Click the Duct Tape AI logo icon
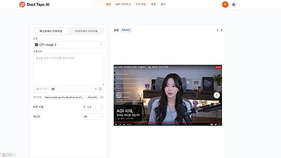Image resolution: width=281 pixels, height=158 pixels. click(22, 4)
